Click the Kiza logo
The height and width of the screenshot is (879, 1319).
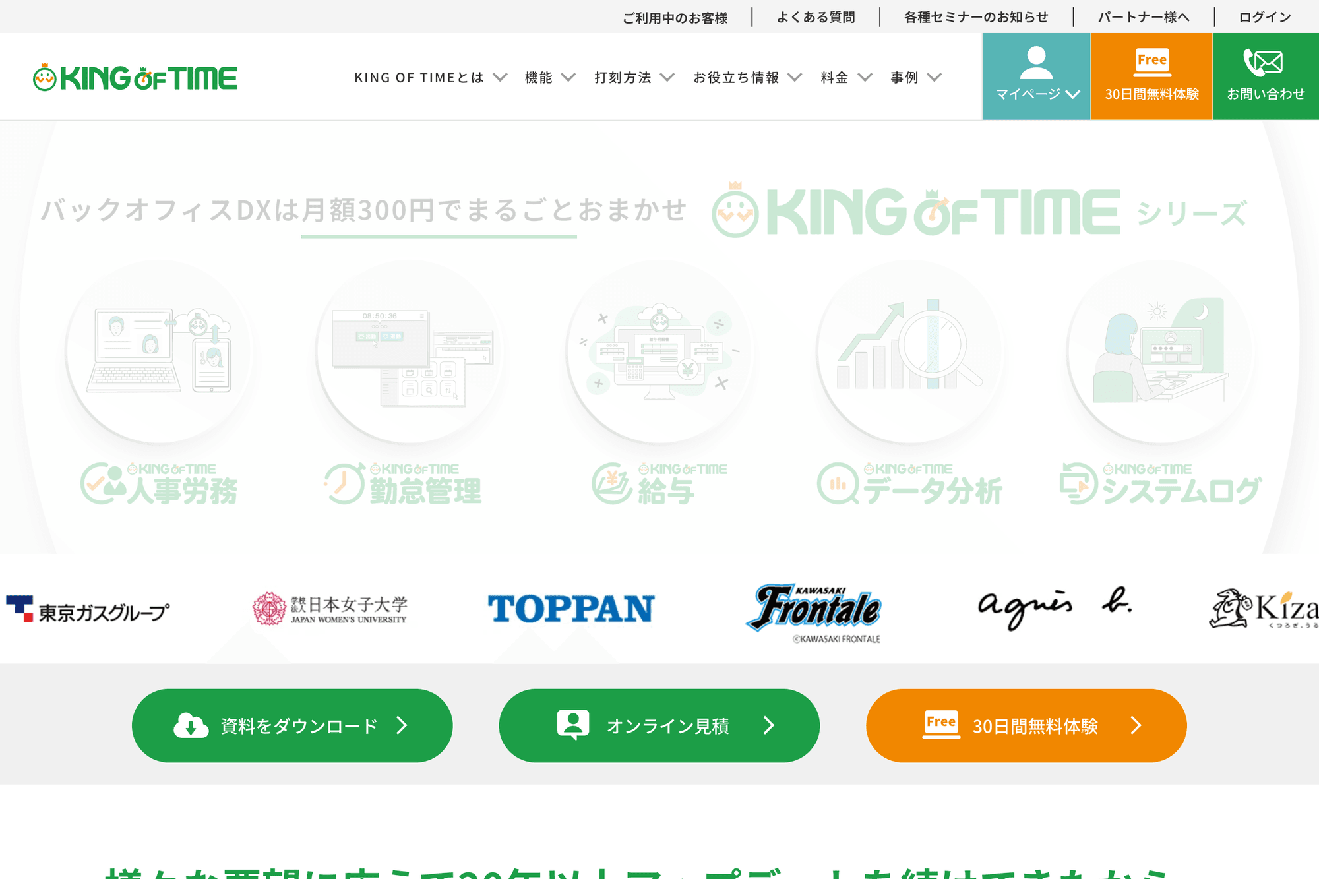click(x=1264, y=608)
